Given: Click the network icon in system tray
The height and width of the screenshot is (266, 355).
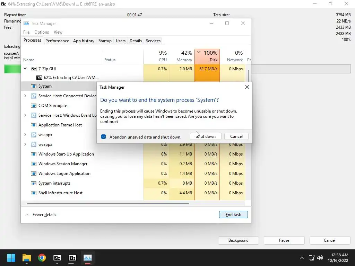Looking at the screenshot, I should (x=312, y=258).
